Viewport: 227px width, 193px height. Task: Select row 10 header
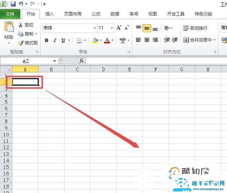[6, 134]
